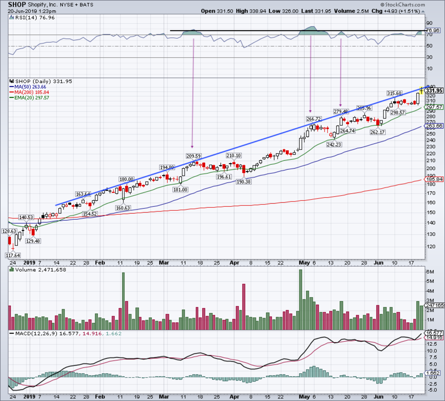Screen dimensions: 445x401
Task: Select the 128.63 price label
Action: (x=9, y=231)
